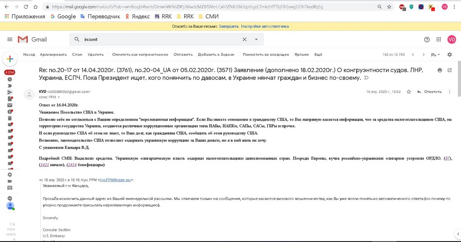The height and width of the screenshot is (242, 461).
Task: Click the KyivFPM@state.gov email link
Action: [115, 180]
